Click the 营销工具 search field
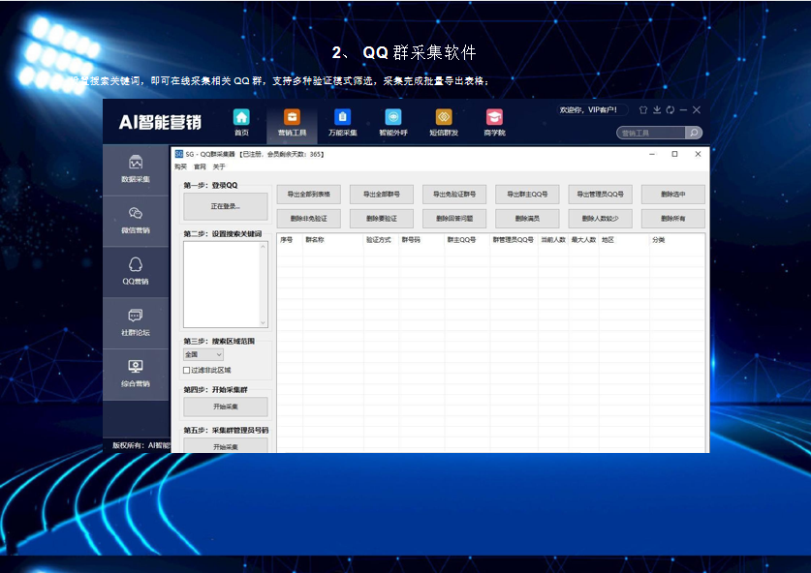The height and width of the screenshot is (573, 811). [x=652, y=133]
